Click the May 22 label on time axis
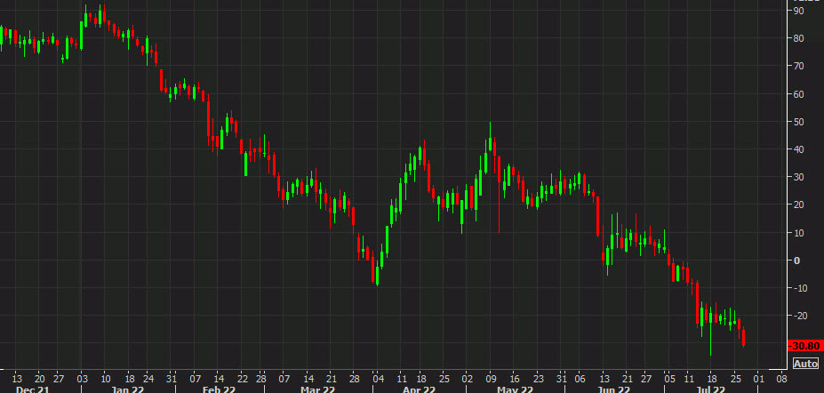This screenshot has height=393, width=824. point(513,389)
